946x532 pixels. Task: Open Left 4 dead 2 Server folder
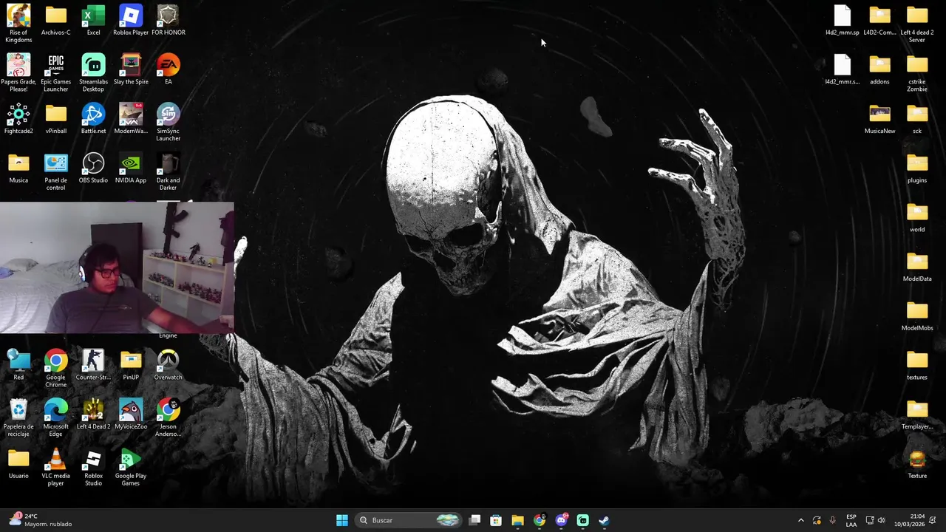click(x=917, y=23)
